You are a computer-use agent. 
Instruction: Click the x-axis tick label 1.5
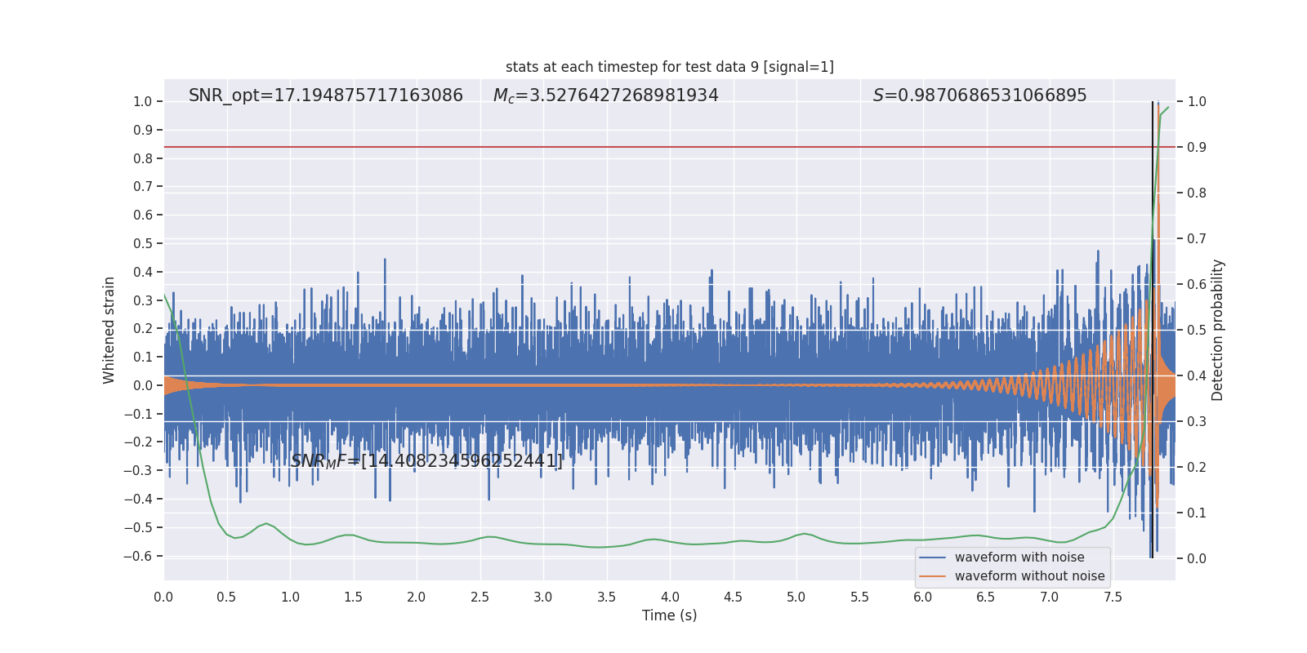(353, 597)
